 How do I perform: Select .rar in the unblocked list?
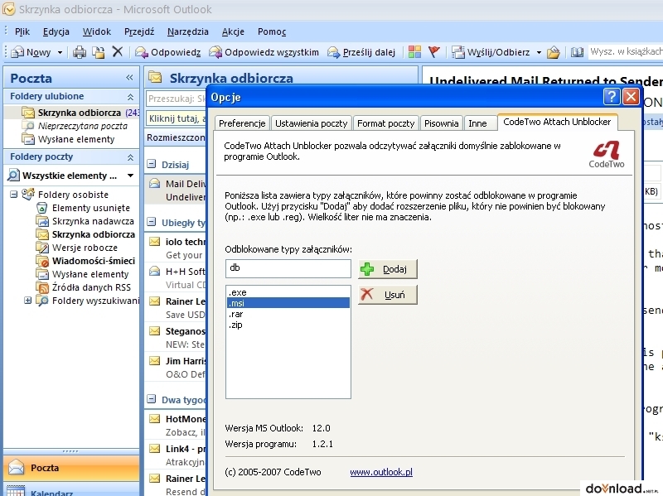288,314
